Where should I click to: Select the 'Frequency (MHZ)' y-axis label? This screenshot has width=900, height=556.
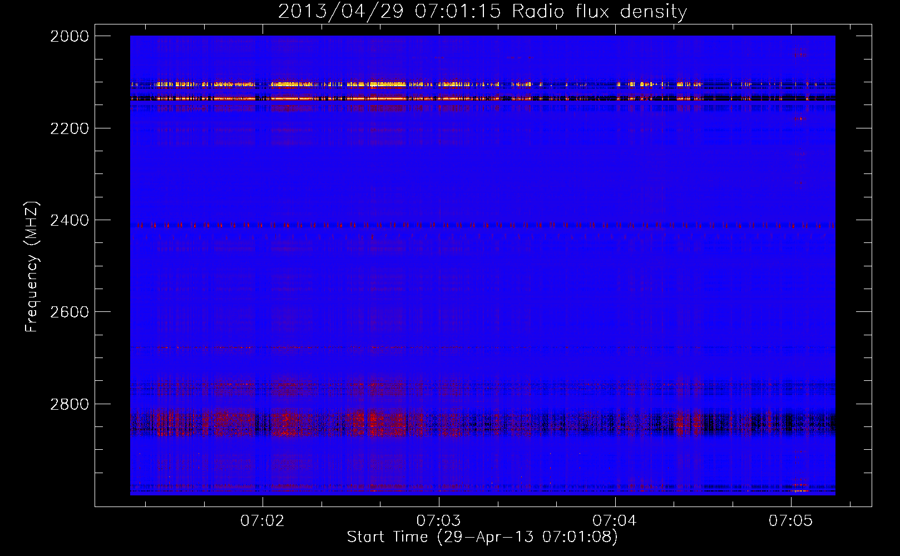[32, 267]
